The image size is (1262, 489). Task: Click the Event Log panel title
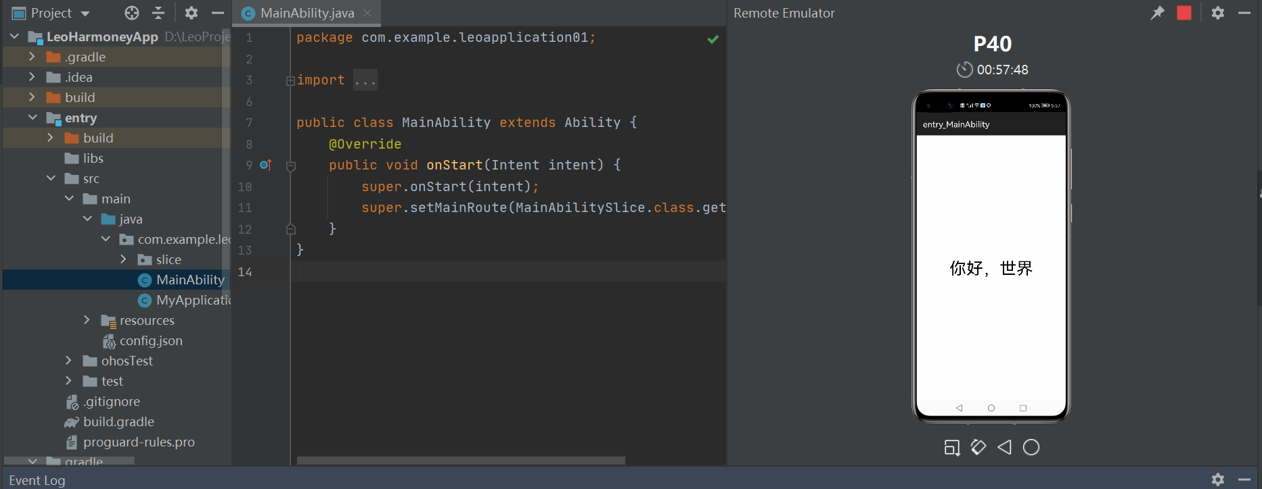tap(37, 480)
